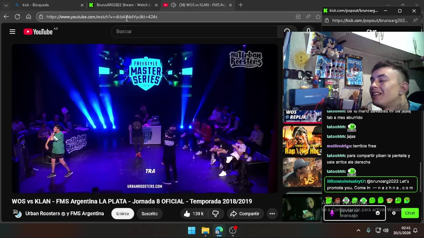Share the video via Compartir
424x238 pixels.
tap(244, 214)
